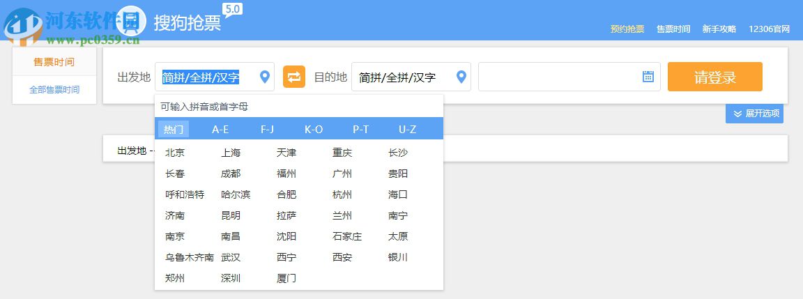Choose 天津 from the city list
This screenshot has height=299, width=803.
pos(286,153)
